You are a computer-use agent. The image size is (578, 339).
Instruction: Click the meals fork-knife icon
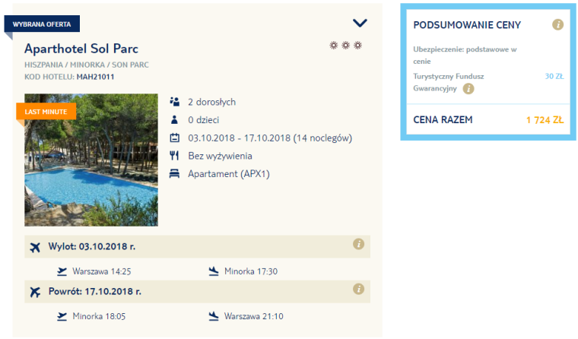(174, 156)
